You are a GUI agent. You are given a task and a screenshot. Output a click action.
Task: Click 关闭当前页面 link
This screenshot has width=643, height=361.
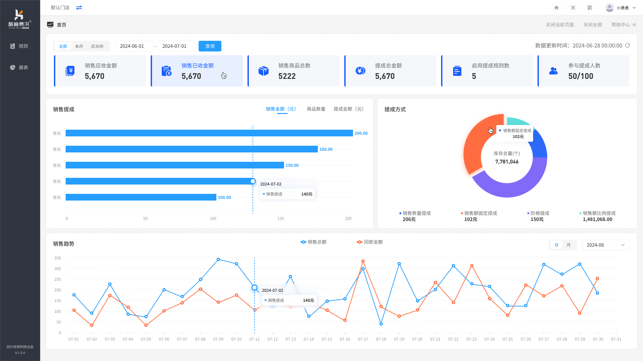560,25
